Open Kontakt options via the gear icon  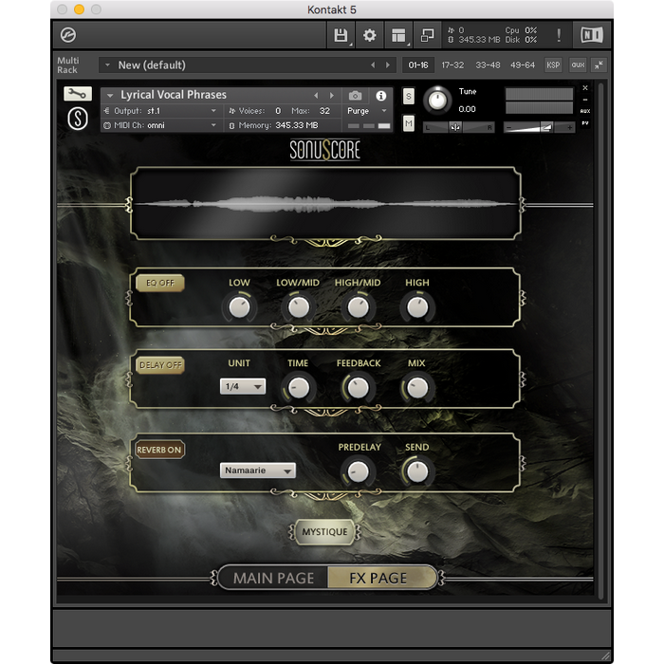pos(370,36)
